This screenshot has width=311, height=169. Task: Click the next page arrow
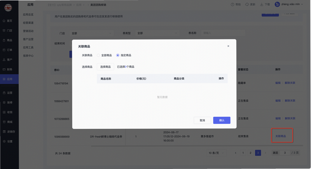(x=266, y=153)
